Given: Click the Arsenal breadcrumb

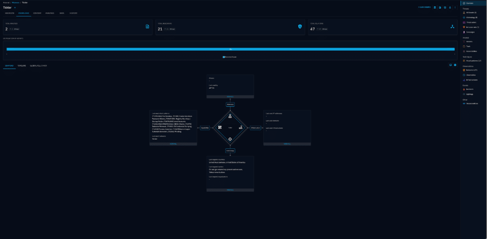Looking at the screenshot, I should [x=7, y=2].
